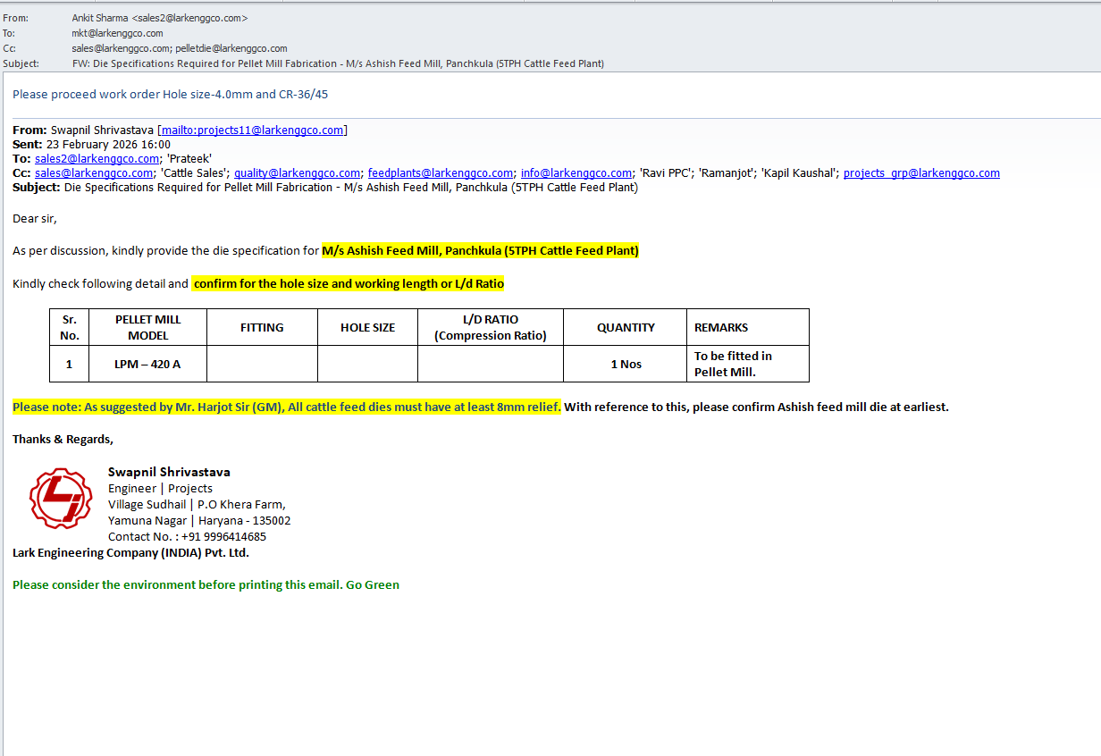Click the empty HOLE SIZE table cell

[x=367, y=364]
